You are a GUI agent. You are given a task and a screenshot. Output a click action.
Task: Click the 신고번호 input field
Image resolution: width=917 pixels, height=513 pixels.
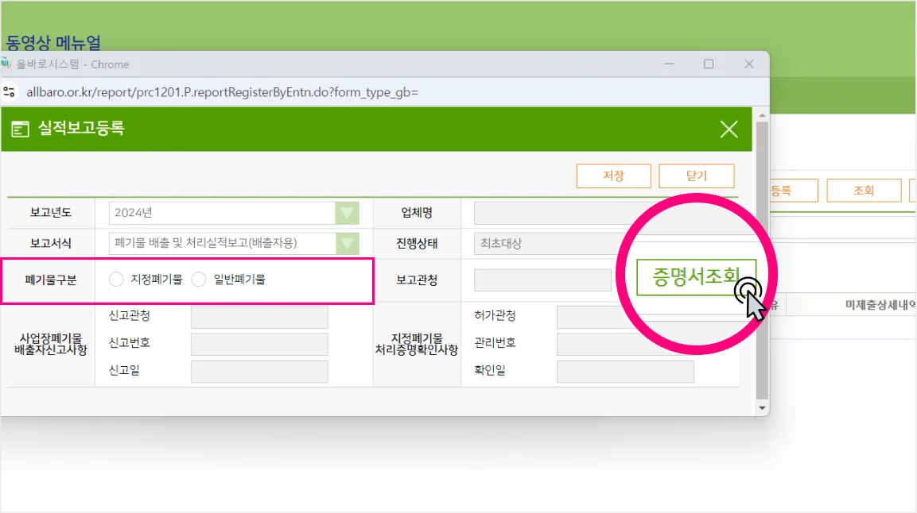258,344
